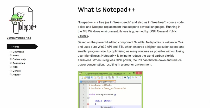Close the notepad4ever.cpp tab via red X
The width and height of the screenshot is (210, 108).
coord(114,82)
